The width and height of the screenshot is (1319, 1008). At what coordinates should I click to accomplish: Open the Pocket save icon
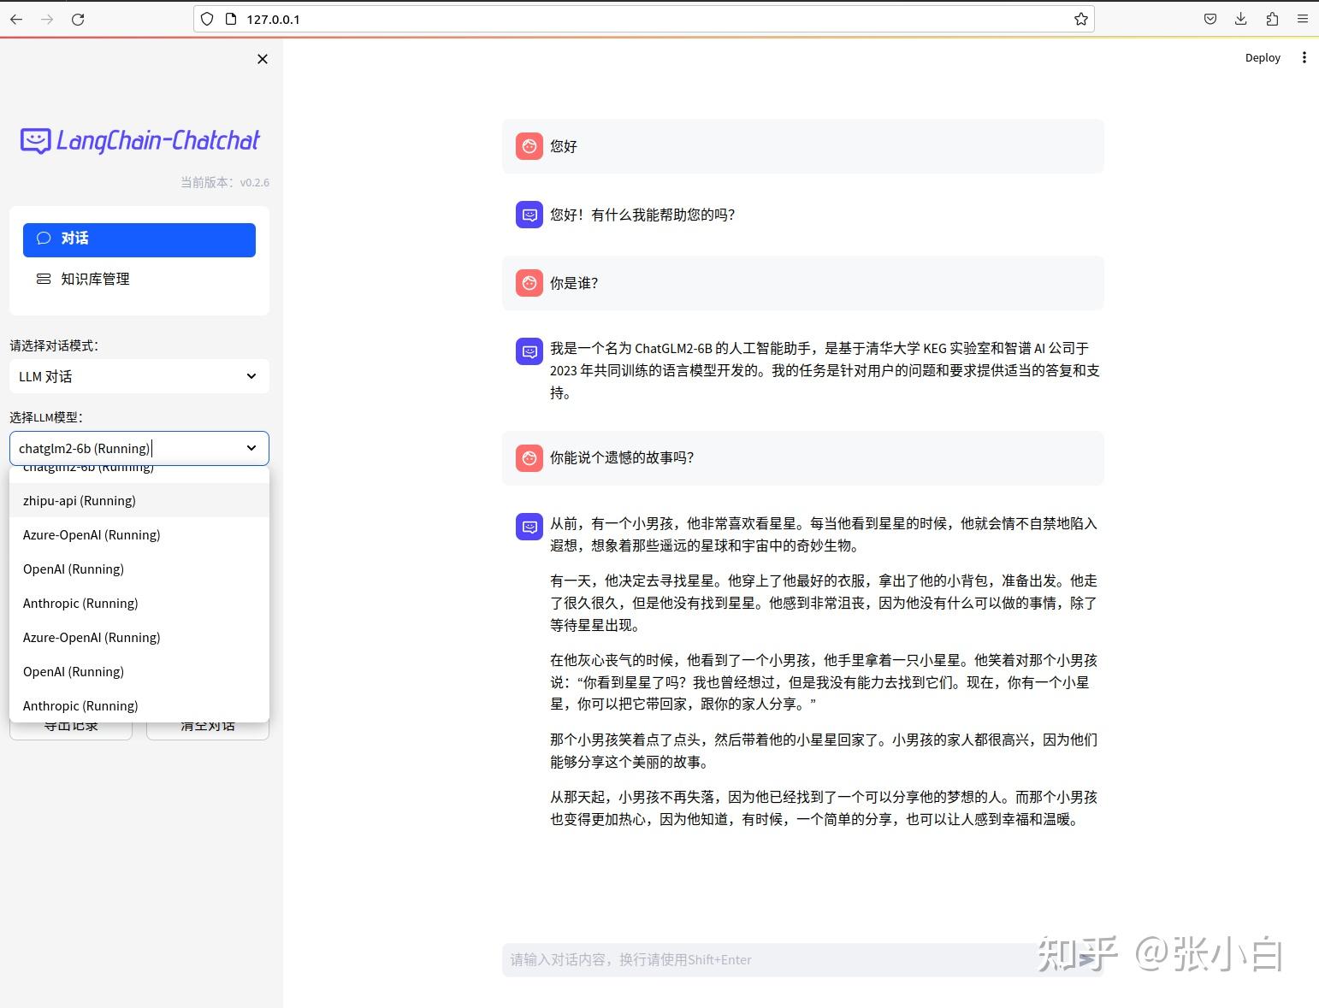click(1210, 19)
